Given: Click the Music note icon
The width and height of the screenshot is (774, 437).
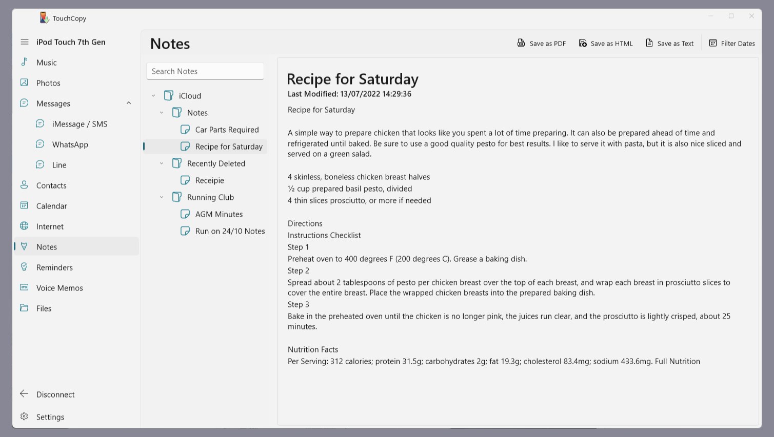Looking at the screenshot, I should point(24,62).
